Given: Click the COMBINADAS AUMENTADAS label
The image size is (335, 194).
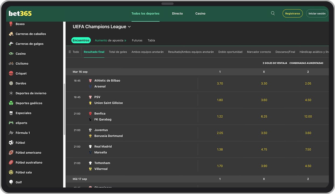Looking at the screenshot, I should coord(306,63).
